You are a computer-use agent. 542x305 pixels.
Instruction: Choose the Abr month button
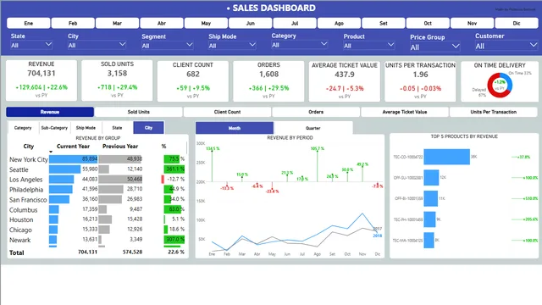point(162,23)
